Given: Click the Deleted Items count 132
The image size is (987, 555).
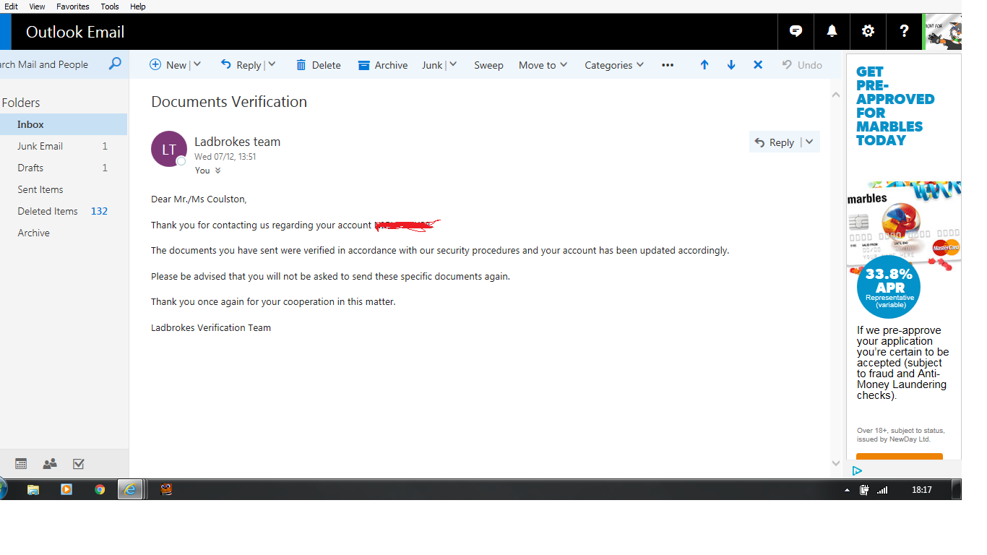Looking at the screenshot, I should [99, 211].
